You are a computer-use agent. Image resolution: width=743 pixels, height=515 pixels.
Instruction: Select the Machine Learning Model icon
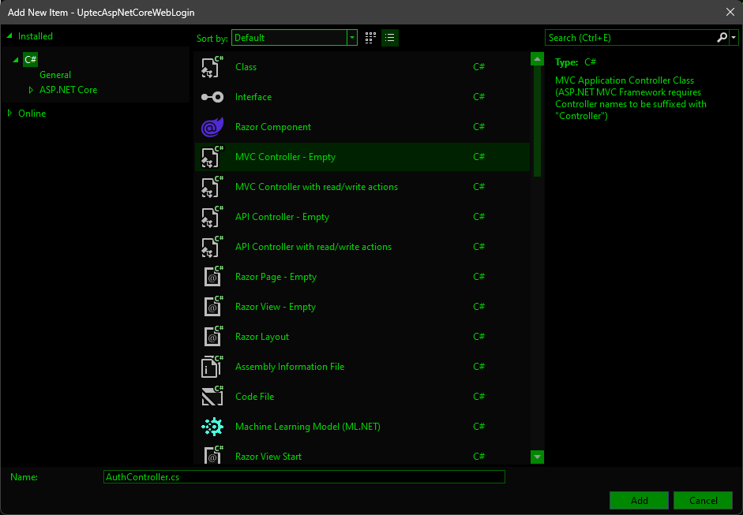pyautogui.click(x=212, y=427)
